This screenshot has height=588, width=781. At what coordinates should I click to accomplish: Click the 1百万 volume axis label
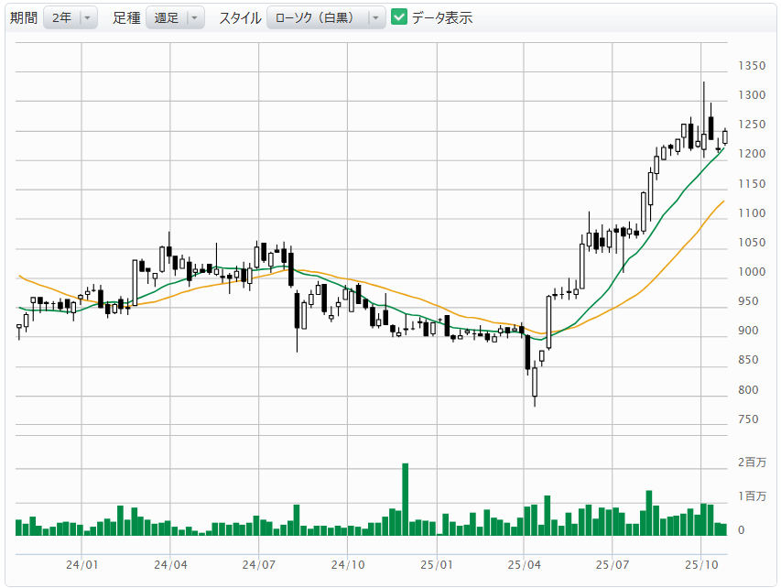point(752,496)
